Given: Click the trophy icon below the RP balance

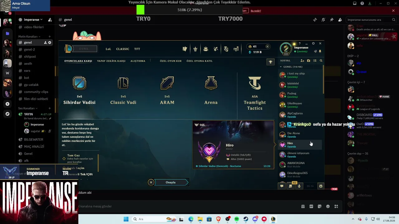Looking at the screenshot, I should [x=271, y=62].
